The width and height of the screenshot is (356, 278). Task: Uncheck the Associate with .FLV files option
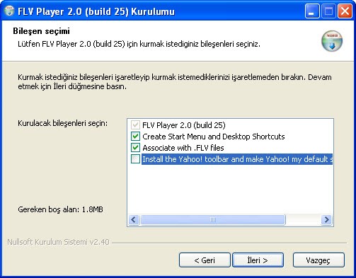click(x=135, y=148)
